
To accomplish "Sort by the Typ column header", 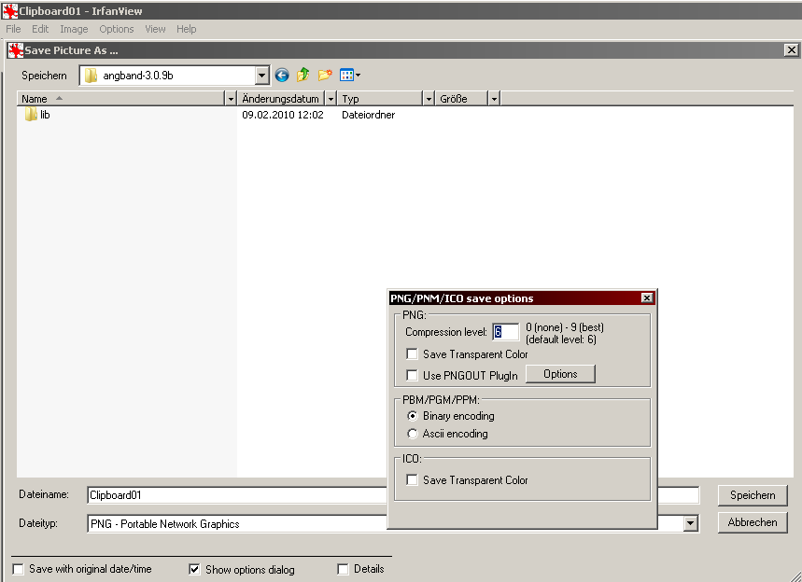I will coord(381,98).
